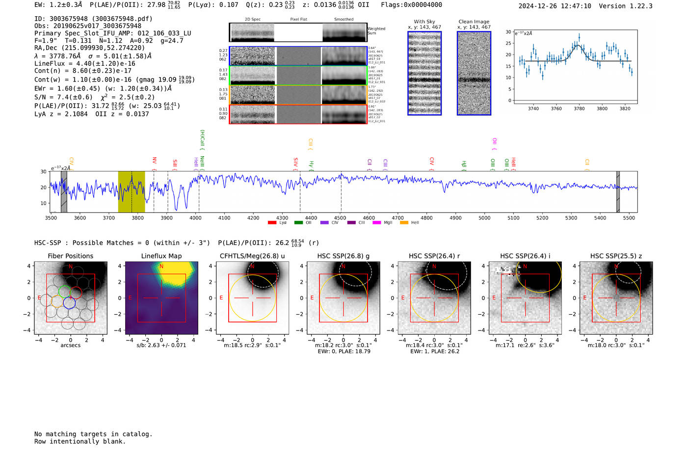
Task: Click the Flags:0x00004000 text
Action: 411,5
